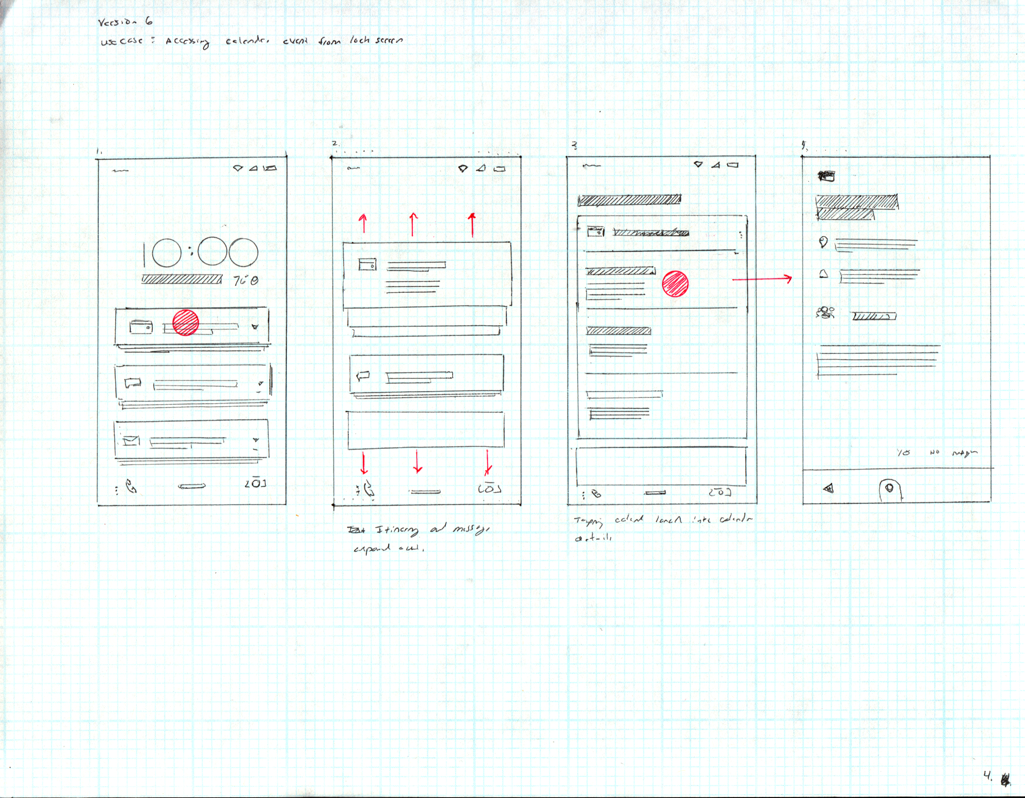Tap the battery icon in screen 1

pyautogui.click(x=270, y=168)
